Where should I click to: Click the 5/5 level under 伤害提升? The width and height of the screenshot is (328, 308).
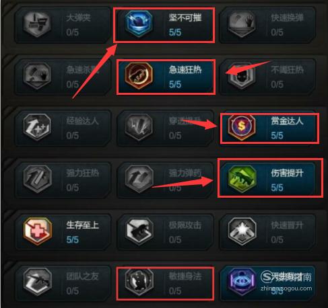[x=277, y=188]
